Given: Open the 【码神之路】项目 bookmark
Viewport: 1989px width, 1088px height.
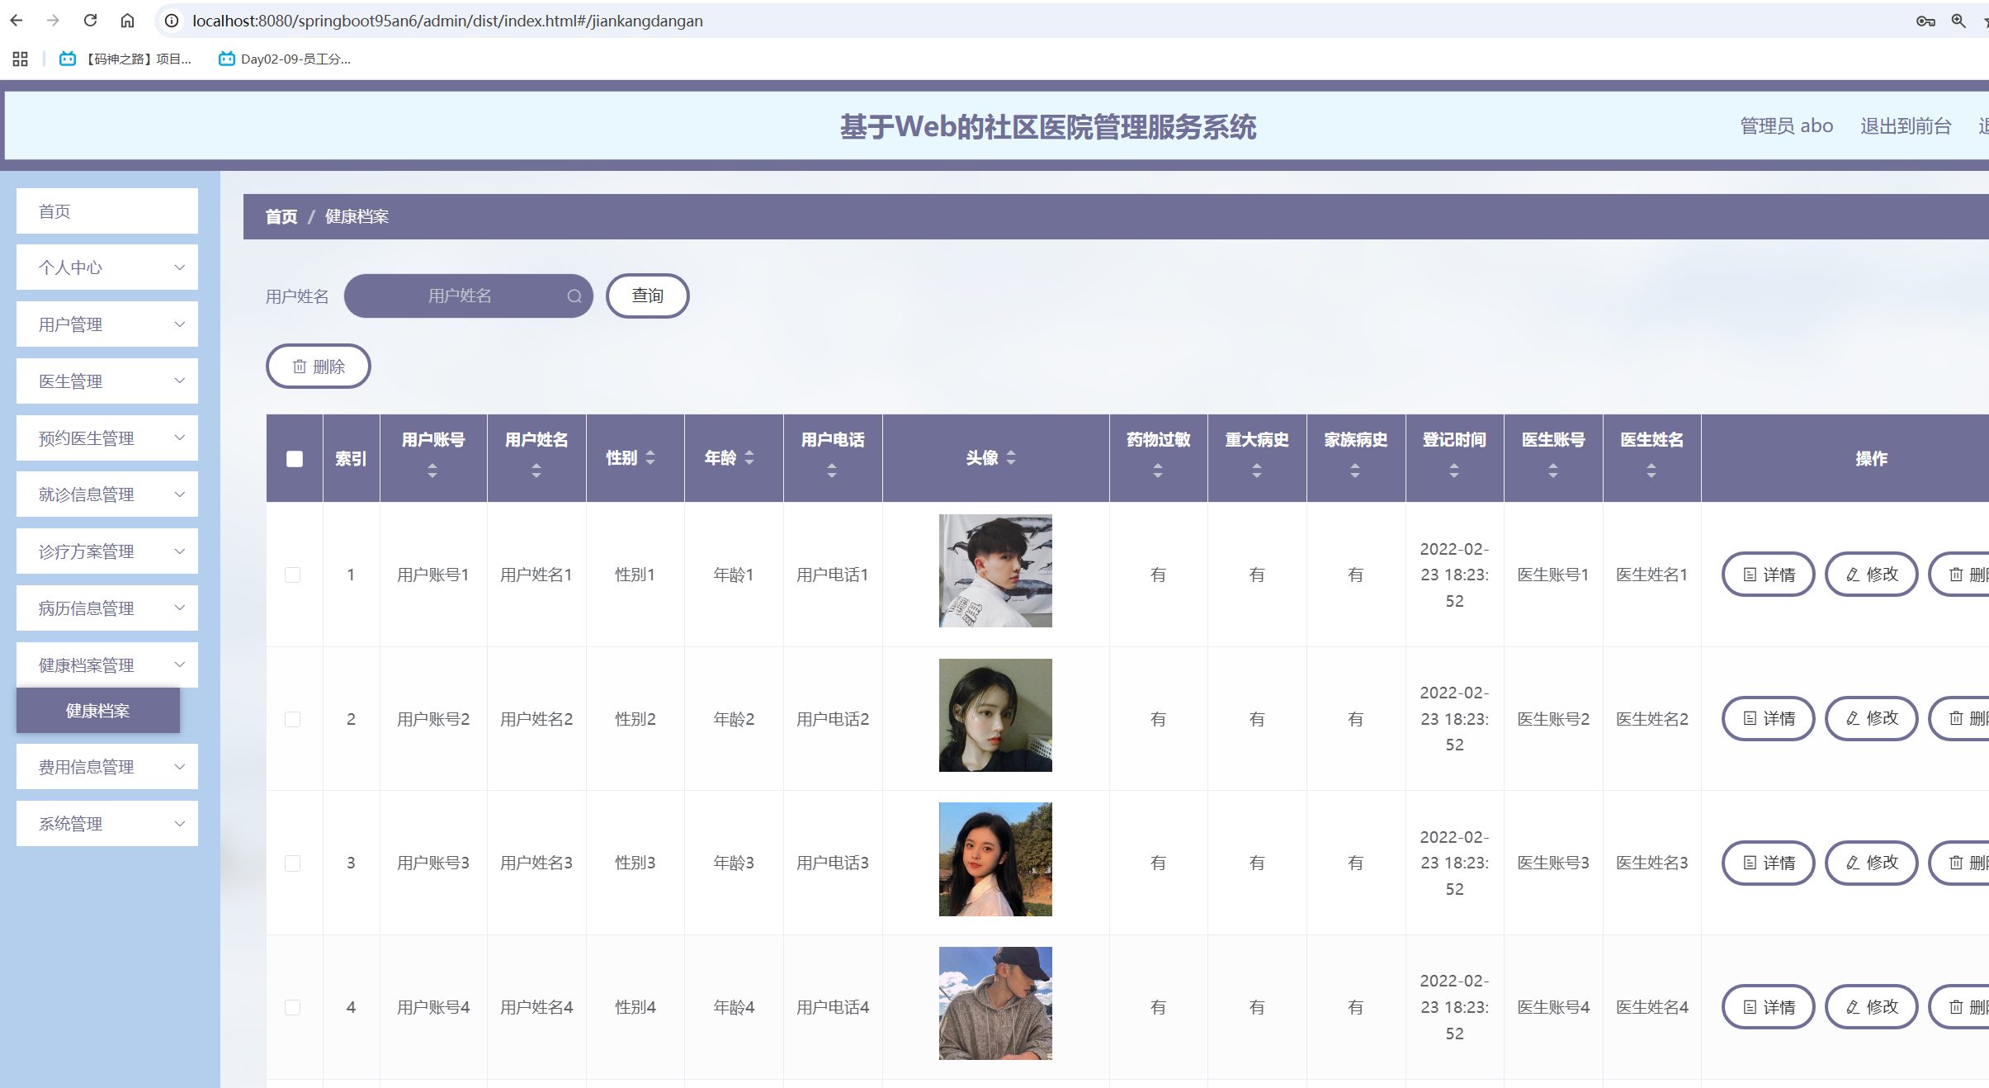Looking at the screenshot, I should tap(125, 59).
